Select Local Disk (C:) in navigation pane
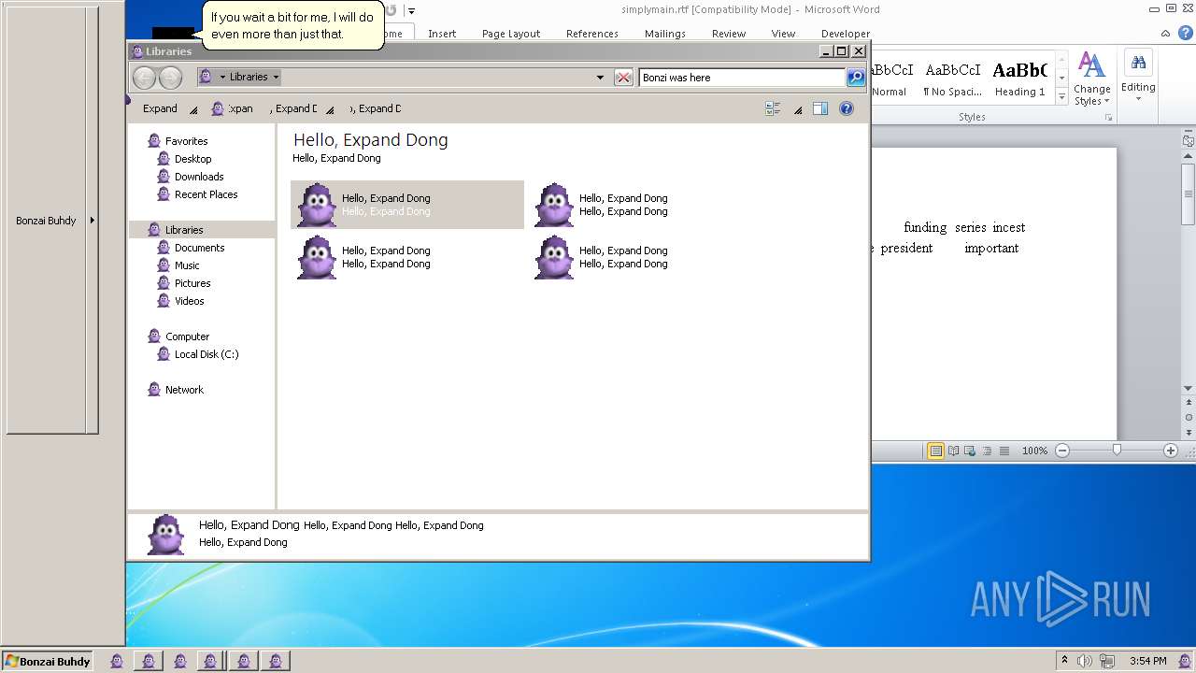 (206, 354)
